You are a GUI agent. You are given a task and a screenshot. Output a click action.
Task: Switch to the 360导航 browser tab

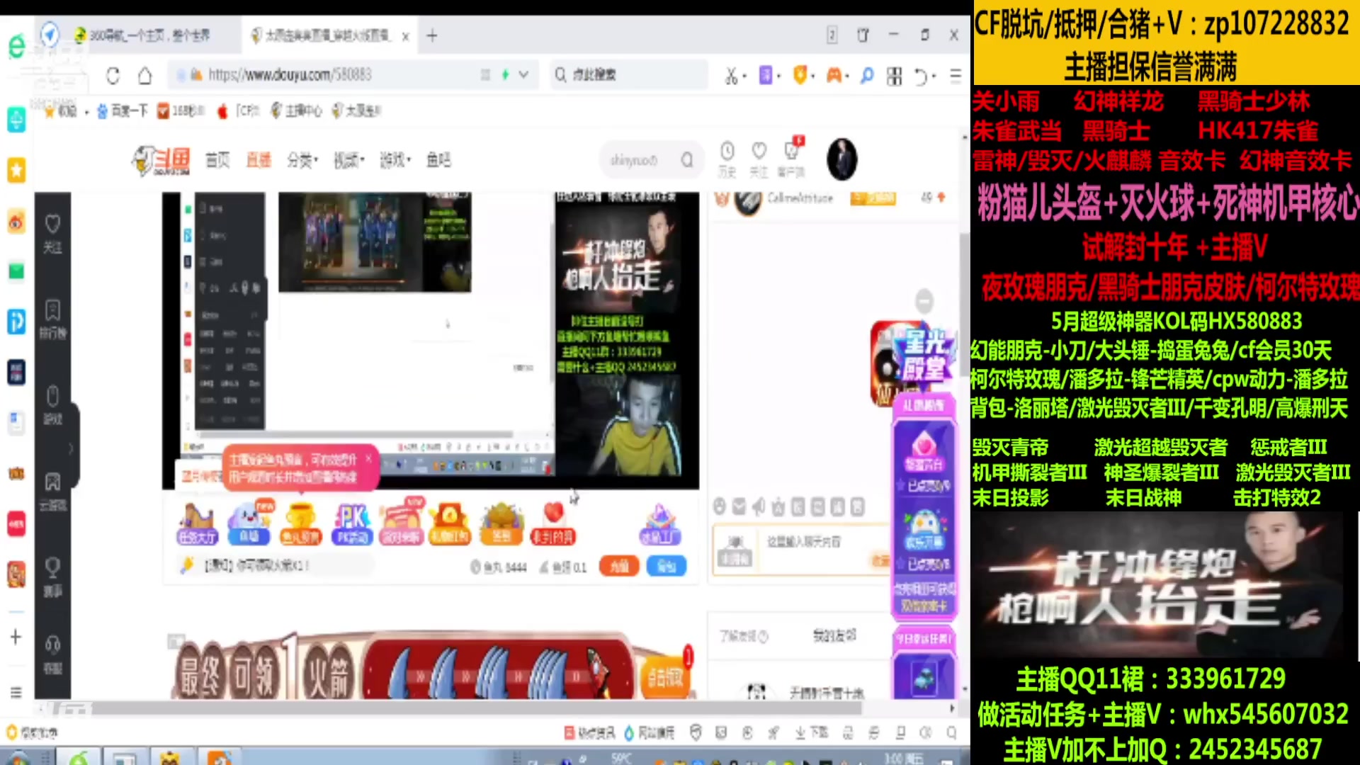coord(149,35)
